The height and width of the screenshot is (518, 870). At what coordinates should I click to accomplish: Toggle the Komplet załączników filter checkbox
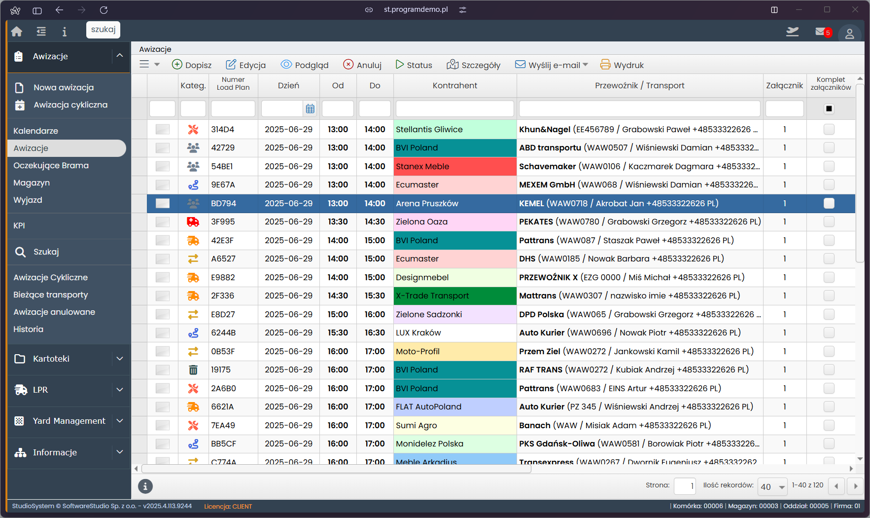(829, 109)
